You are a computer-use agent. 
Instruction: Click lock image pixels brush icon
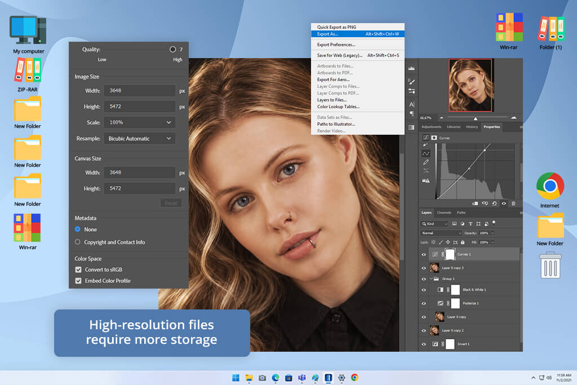pos(441,242)
